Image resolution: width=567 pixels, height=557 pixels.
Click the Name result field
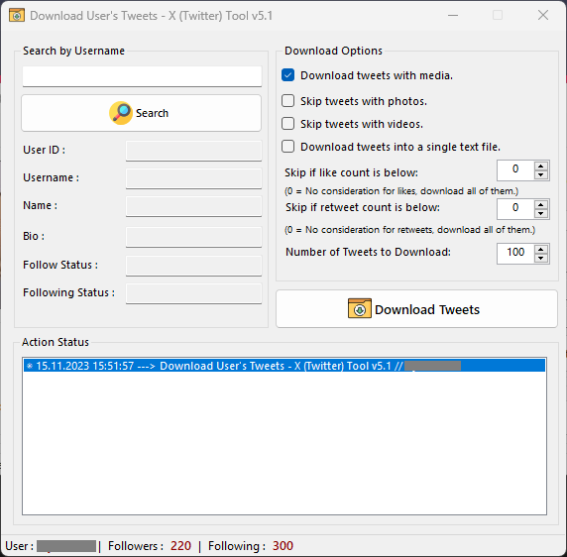click(194, 206)
